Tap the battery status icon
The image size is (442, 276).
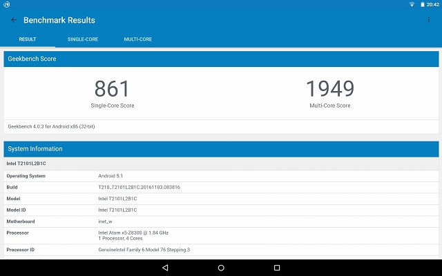[x=421, y=4]
